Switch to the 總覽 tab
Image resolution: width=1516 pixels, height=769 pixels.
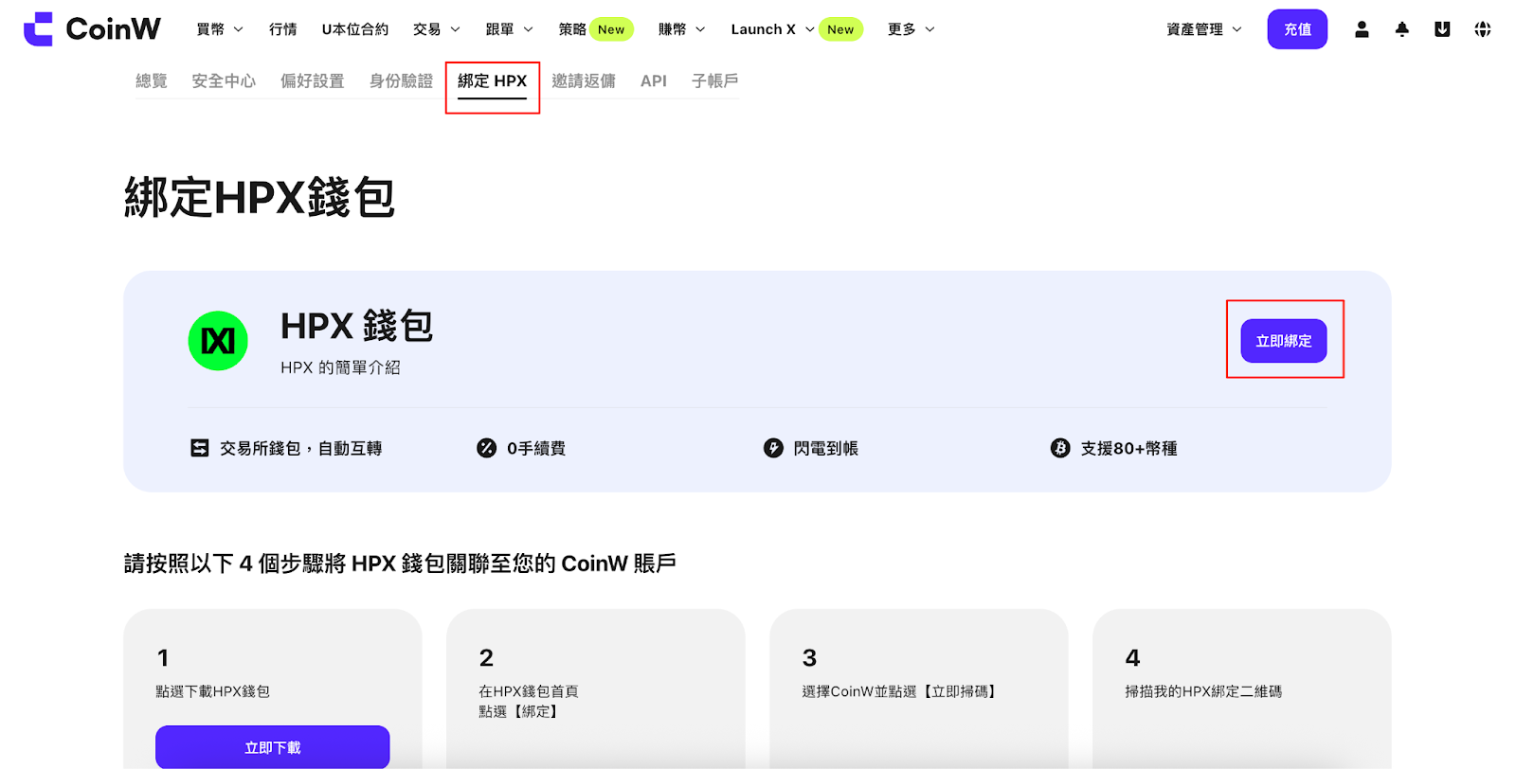(152, 81)
